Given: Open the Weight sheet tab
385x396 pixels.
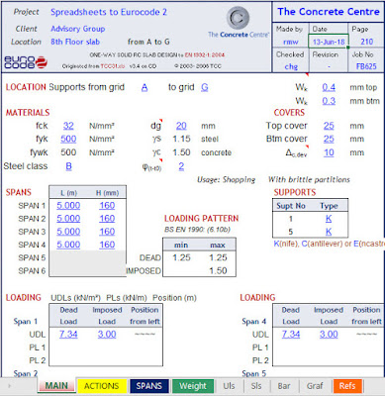Looking at the screenshot, I should [x=193, y=386].
